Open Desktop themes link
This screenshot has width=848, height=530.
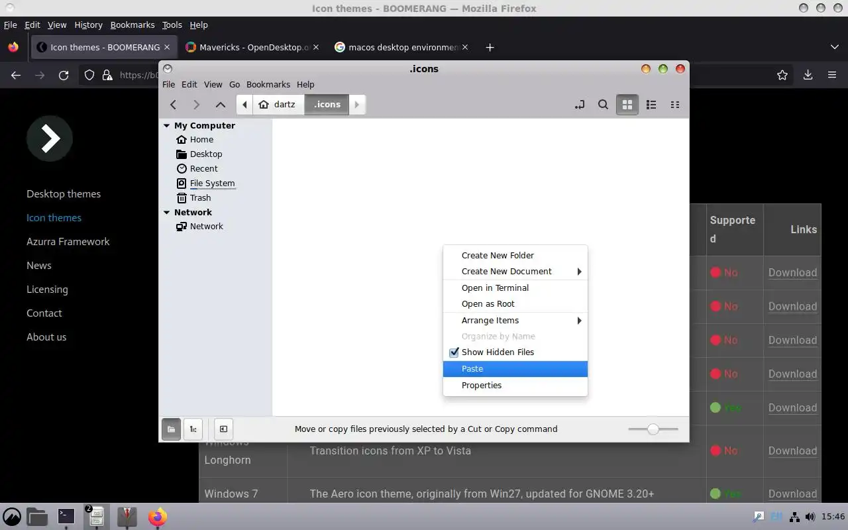pos(64,194)
